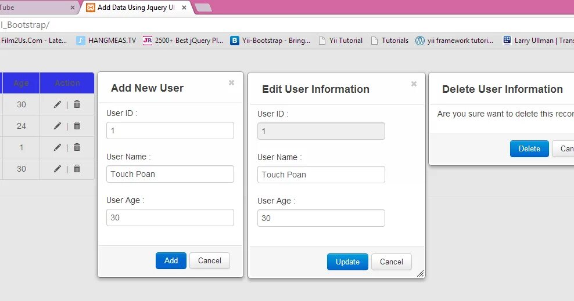Screen dimensions: 574x301
Task: Click the Add button in Add New User
Action: (x=171, y=260)
